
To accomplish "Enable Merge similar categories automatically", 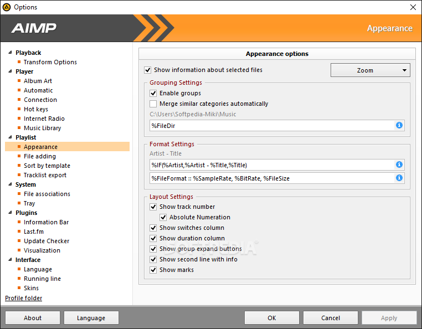I will tap(153, 104).
